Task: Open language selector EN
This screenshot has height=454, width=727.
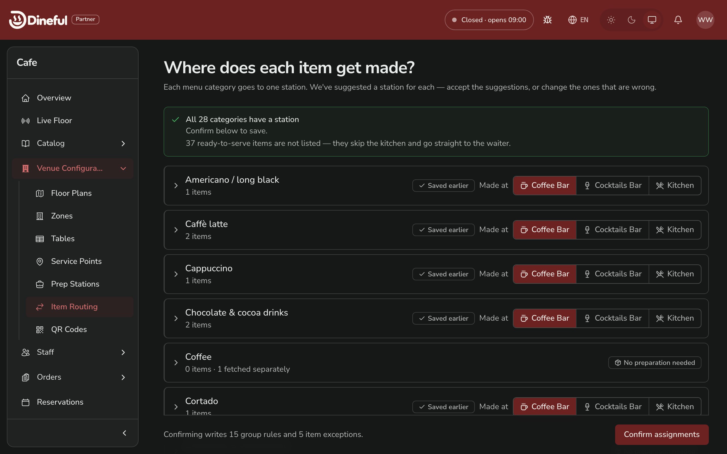Action: pyautogui.click(x=578, y=20)
